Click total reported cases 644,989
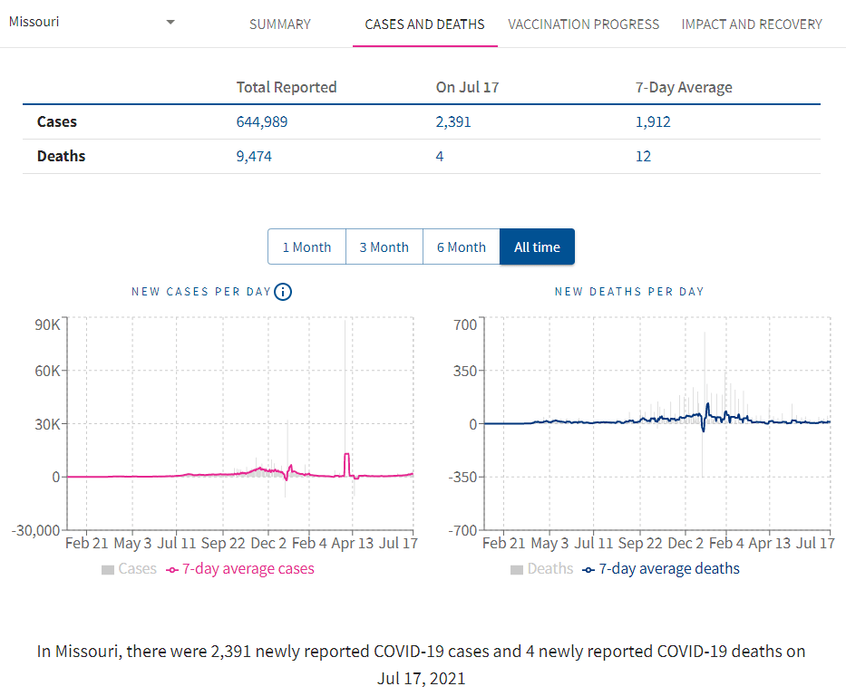Image resolution: width=846 pixels, height=696 pixels. (262, 121)
